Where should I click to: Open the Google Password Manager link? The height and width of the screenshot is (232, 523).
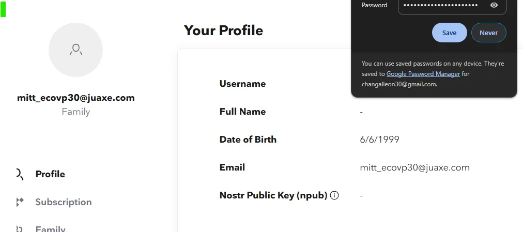click(x=423, y=74)
